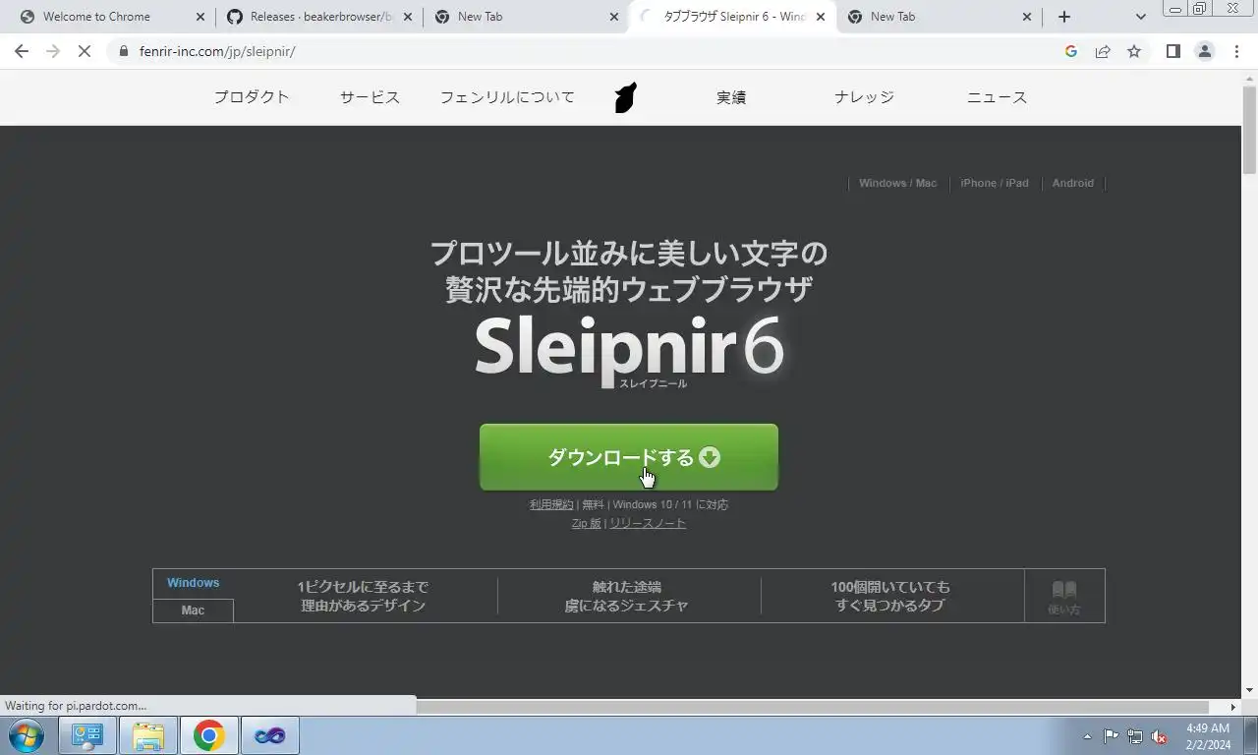Click Chrome icon in taskbar
The image size is (1258, 755).
click(x=208, y=735)
